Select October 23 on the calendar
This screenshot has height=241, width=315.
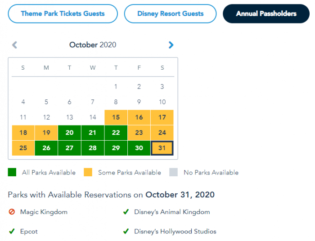point(139,133)
